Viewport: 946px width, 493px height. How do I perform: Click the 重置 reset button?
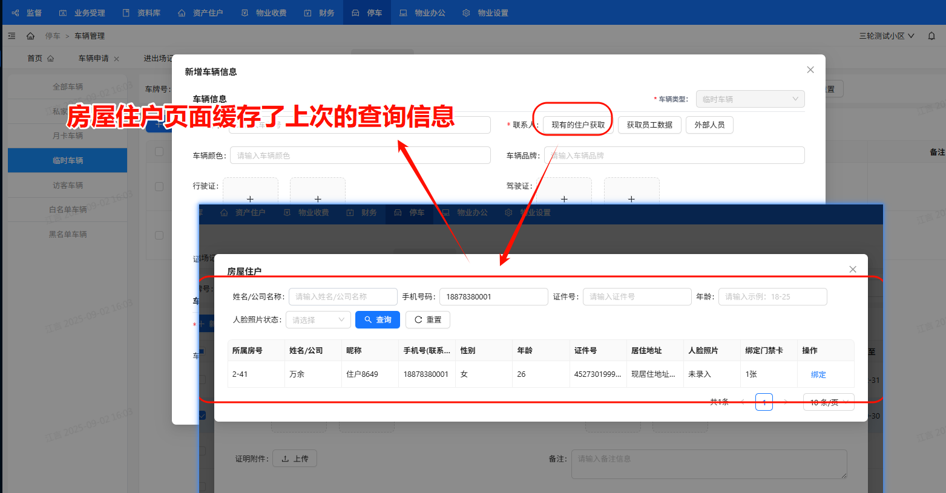pos(428,320)
